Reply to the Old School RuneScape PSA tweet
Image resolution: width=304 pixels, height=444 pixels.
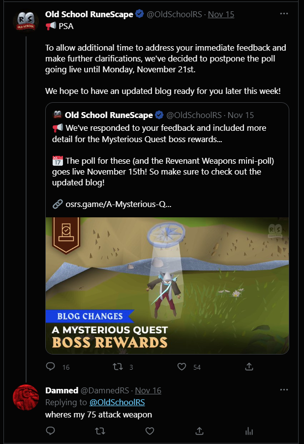click(x=51, y=367)
